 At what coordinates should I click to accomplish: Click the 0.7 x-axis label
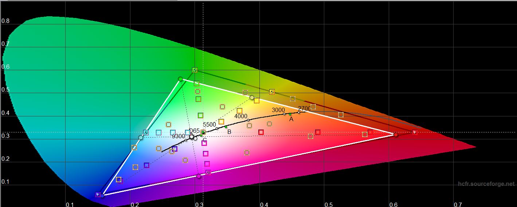[x=458, y=205]
